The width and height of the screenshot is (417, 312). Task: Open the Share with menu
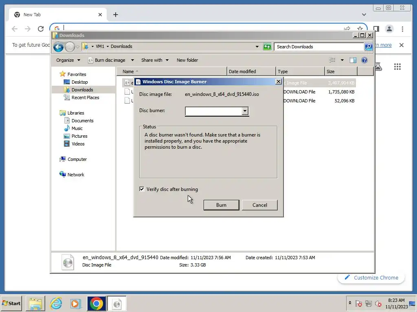click(155, 60)
